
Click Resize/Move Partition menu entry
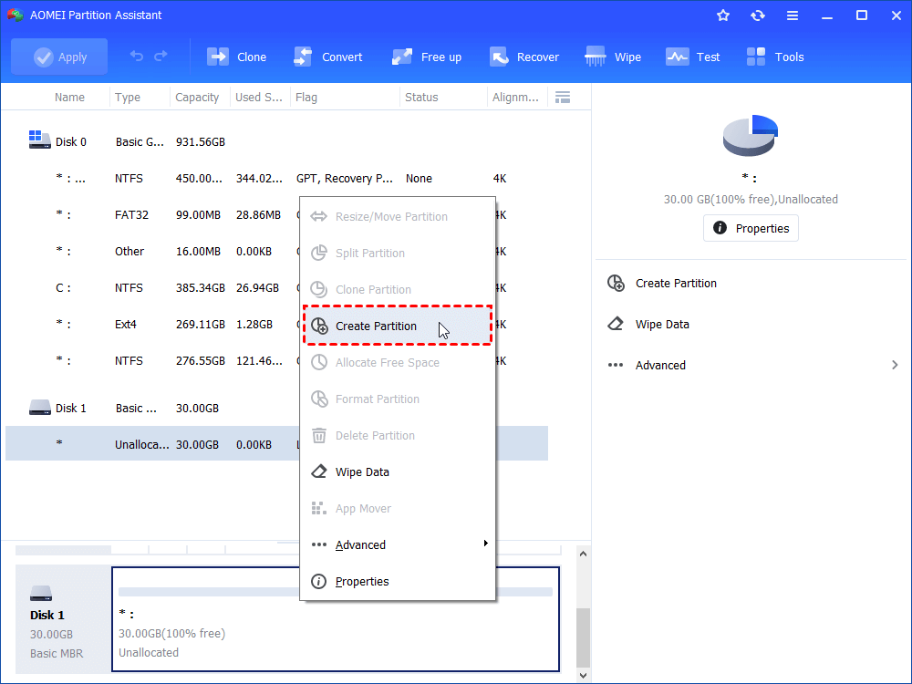(398, 216)
